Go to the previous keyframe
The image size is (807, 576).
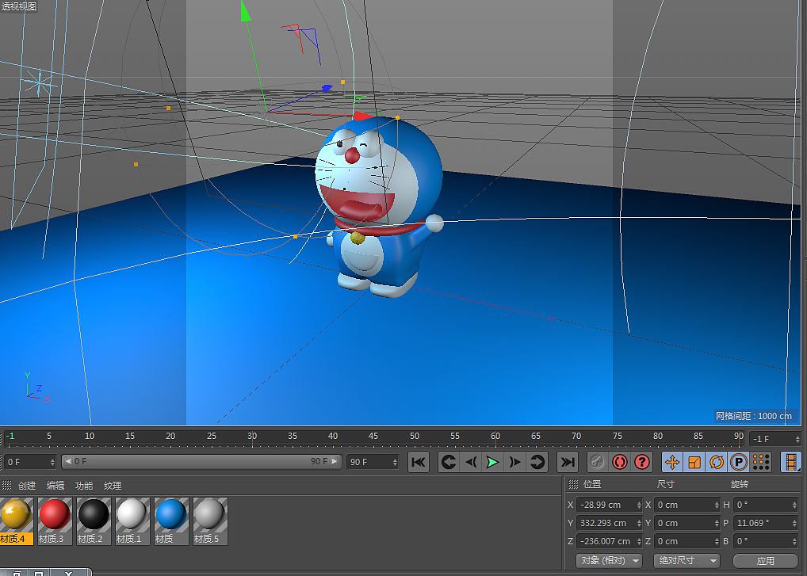tap(448, 462)
